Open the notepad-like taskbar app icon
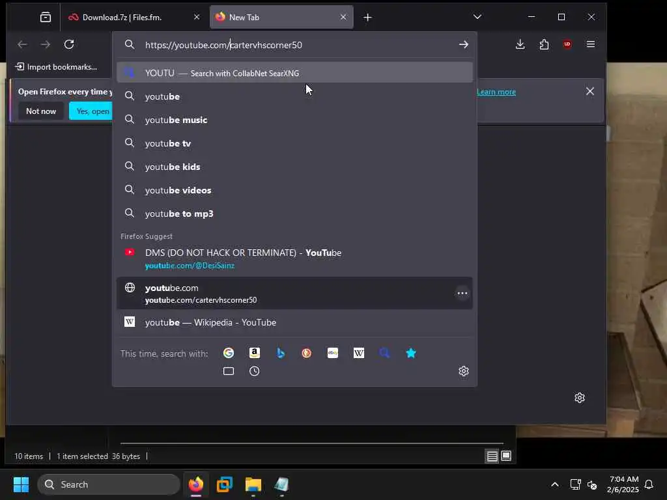The height and width of the screenshot is (500, 667). 281,484
